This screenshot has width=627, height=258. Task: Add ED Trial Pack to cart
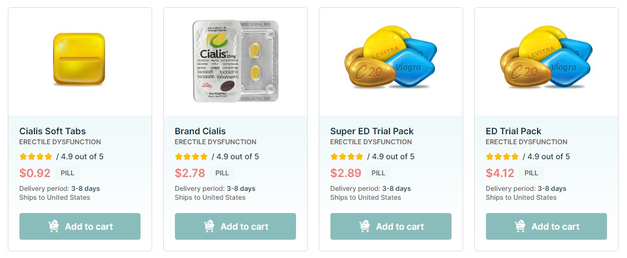[x=546, y=226]
